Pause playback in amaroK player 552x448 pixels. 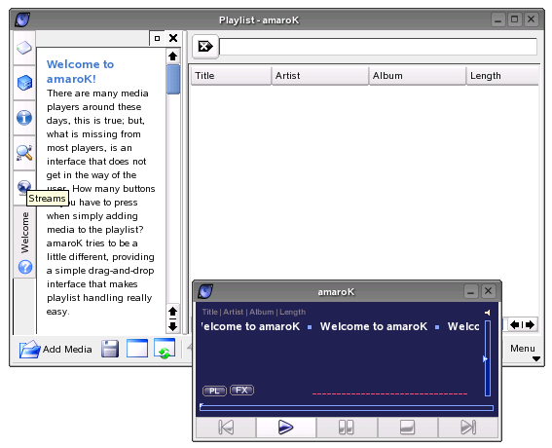[347, 428]
